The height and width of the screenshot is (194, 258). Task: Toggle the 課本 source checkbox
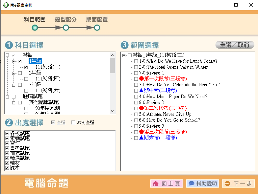(x=7, y=168)
